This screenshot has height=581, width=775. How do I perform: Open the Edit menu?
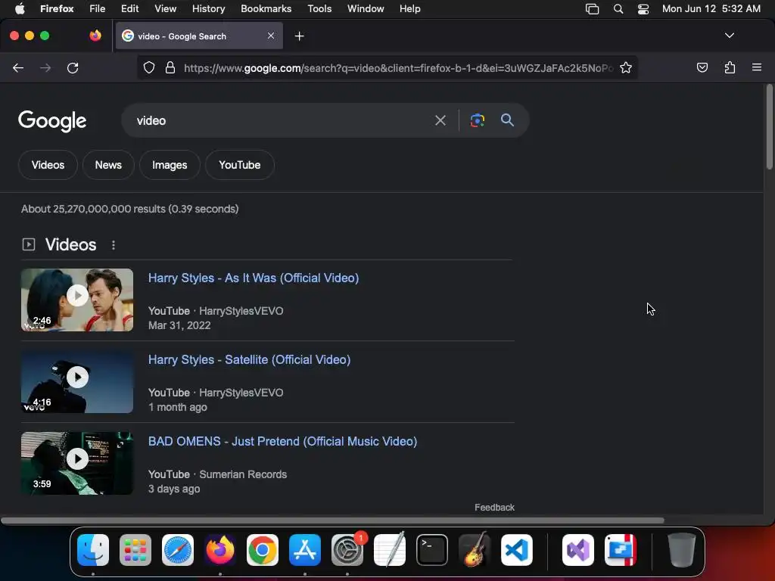129,9
